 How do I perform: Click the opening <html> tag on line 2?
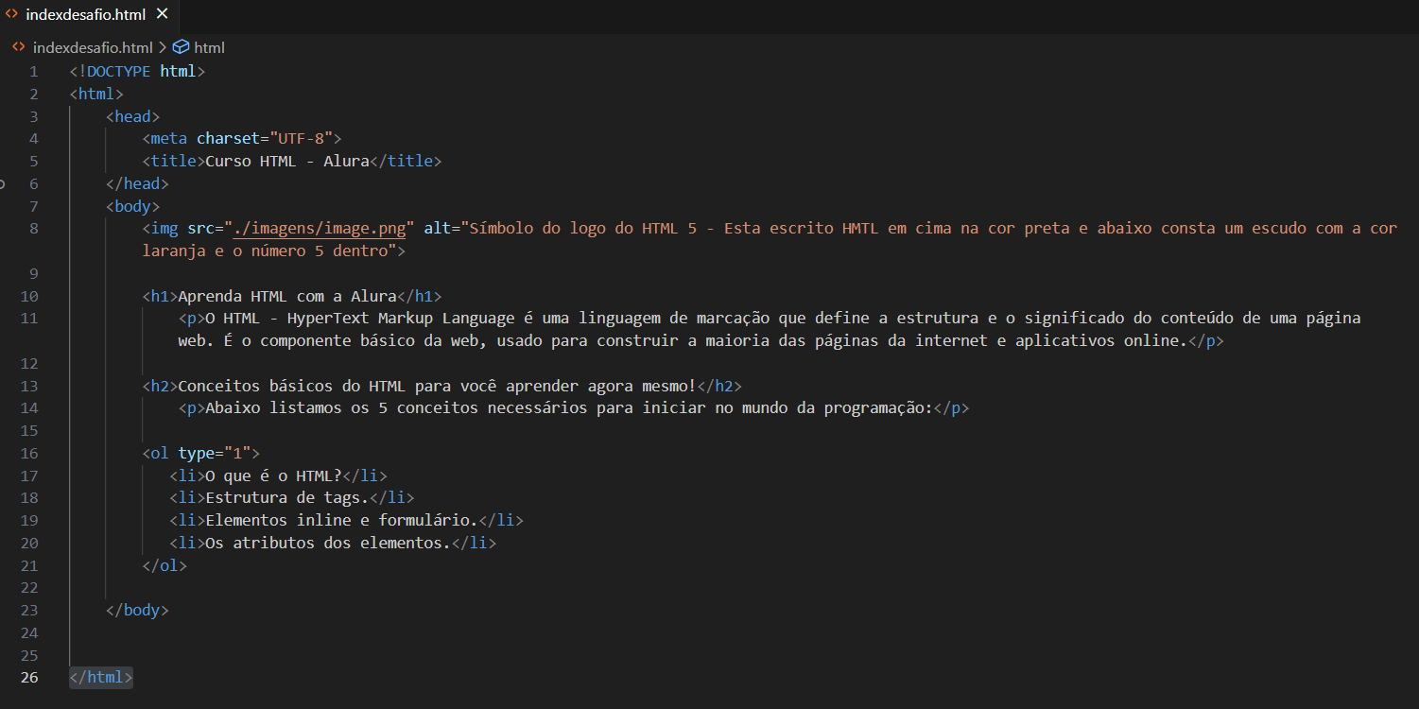pyautogui.click(x=96, y=95)
